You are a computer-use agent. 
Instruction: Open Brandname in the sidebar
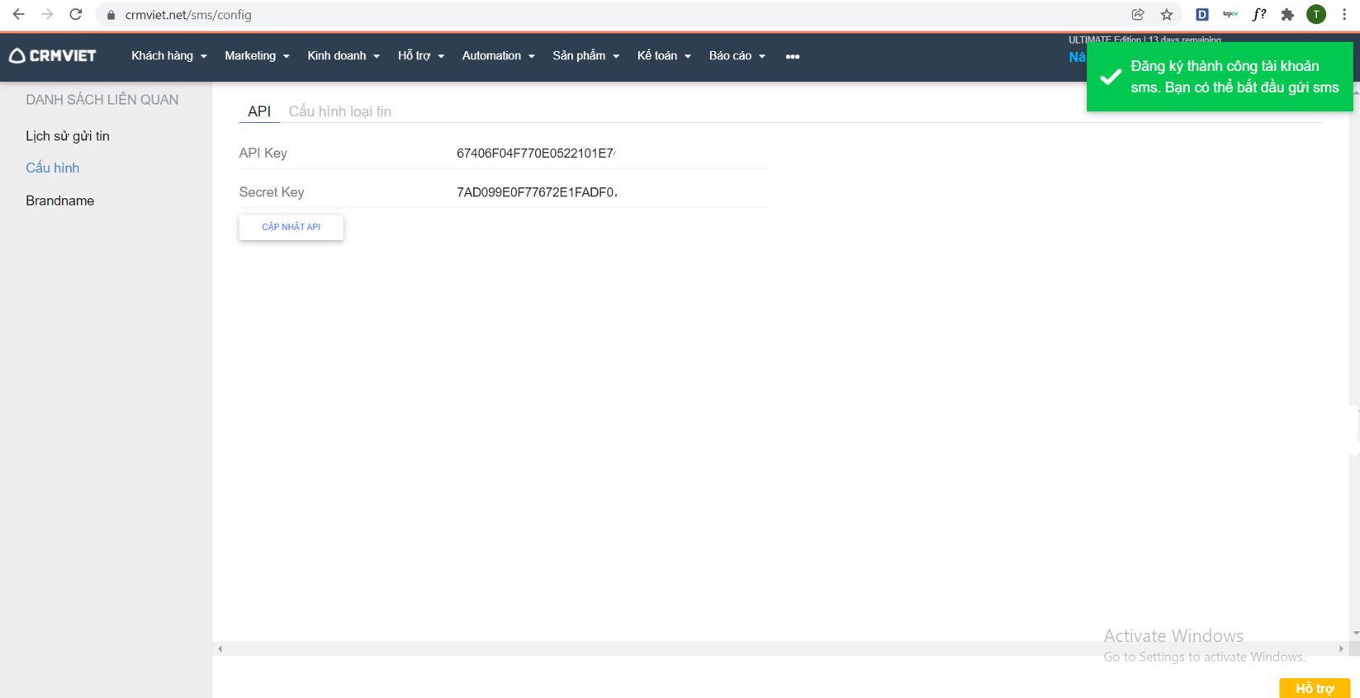[x=59, y=200]
